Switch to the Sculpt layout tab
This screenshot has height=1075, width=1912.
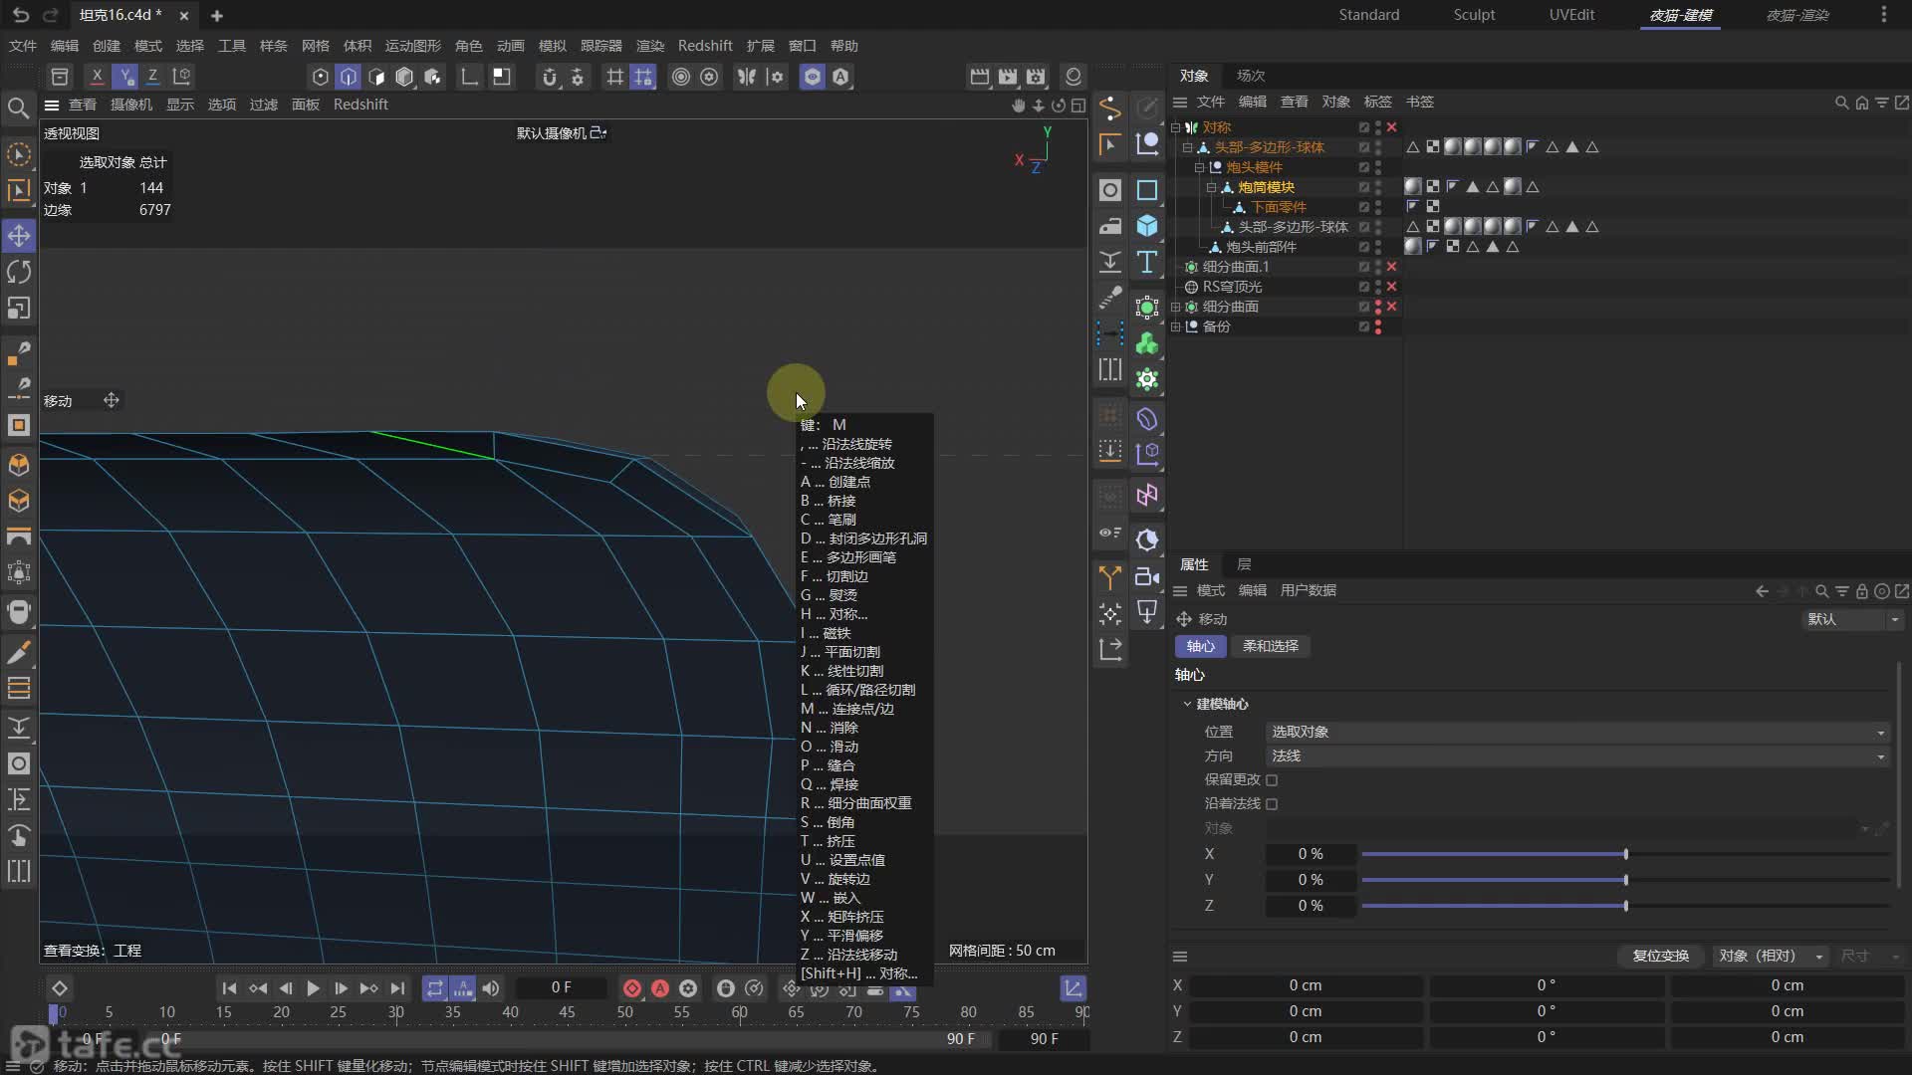click(x=1474, y=15)
